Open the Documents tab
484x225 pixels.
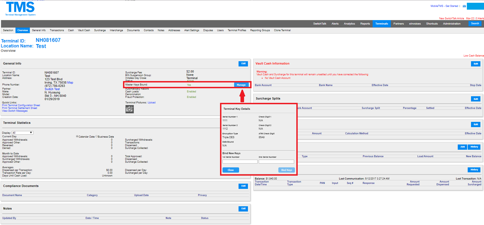(133, 30)
